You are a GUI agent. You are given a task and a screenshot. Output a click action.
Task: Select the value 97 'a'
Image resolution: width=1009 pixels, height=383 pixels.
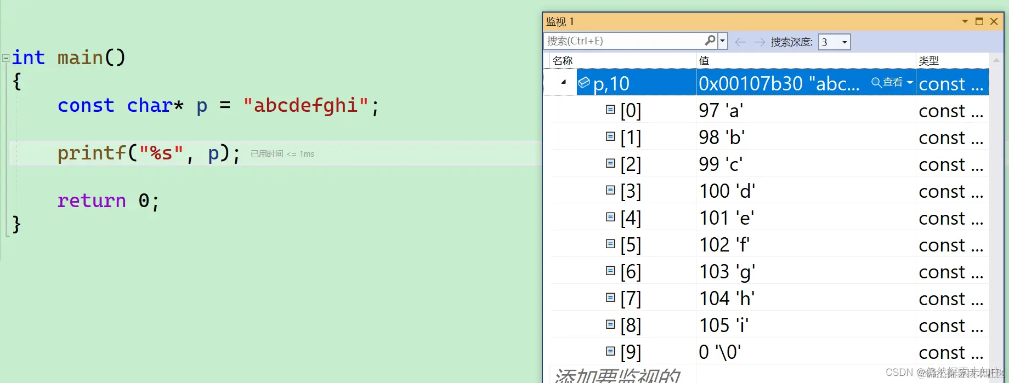click(721, 111)
